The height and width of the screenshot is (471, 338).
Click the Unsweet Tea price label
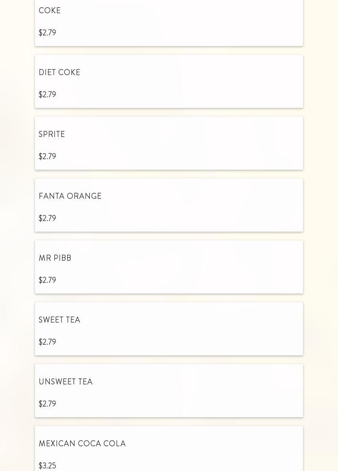[47, 404]
